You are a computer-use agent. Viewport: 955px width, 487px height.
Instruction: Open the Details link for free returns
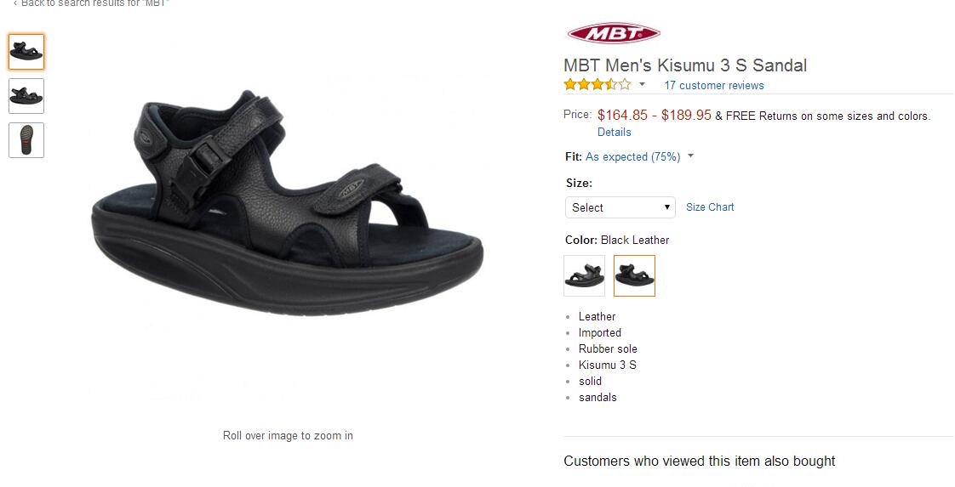click(614, 132)
